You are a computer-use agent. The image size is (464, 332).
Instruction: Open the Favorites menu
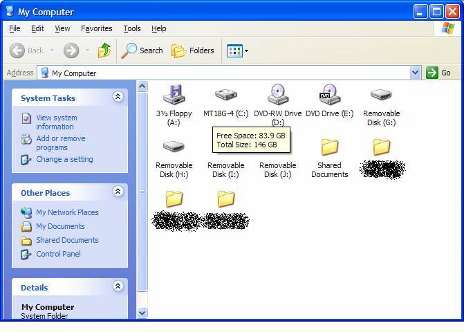97,28
